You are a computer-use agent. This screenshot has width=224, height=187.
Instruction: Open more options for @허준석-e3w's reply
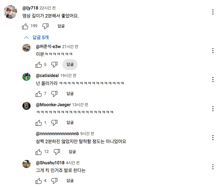pyautogui.click(x=213, y=51)
